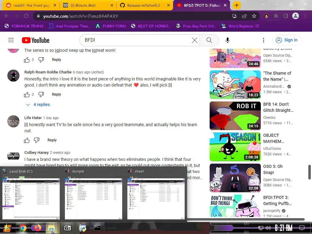Open the Windows Start button

tap(7, 228)
